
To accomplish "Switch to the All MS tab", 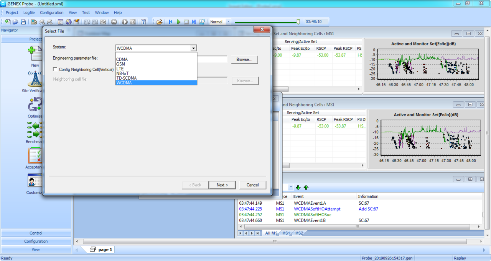I will click(271, 233).
